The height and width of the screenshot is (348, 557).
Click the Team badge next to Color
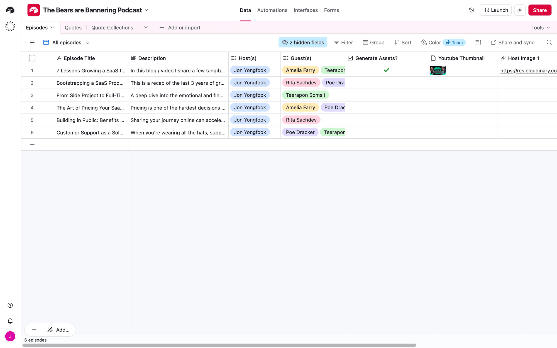454,42
